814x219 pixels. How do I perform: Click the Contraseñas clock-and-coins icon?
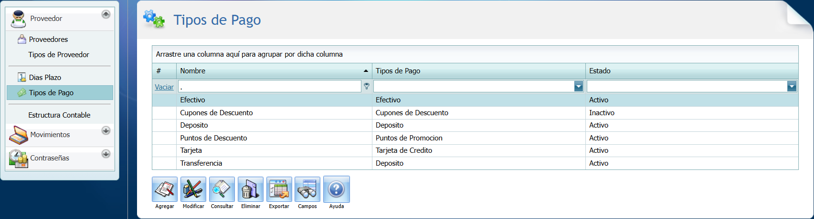pyautogui.click(x=18, y=159)
